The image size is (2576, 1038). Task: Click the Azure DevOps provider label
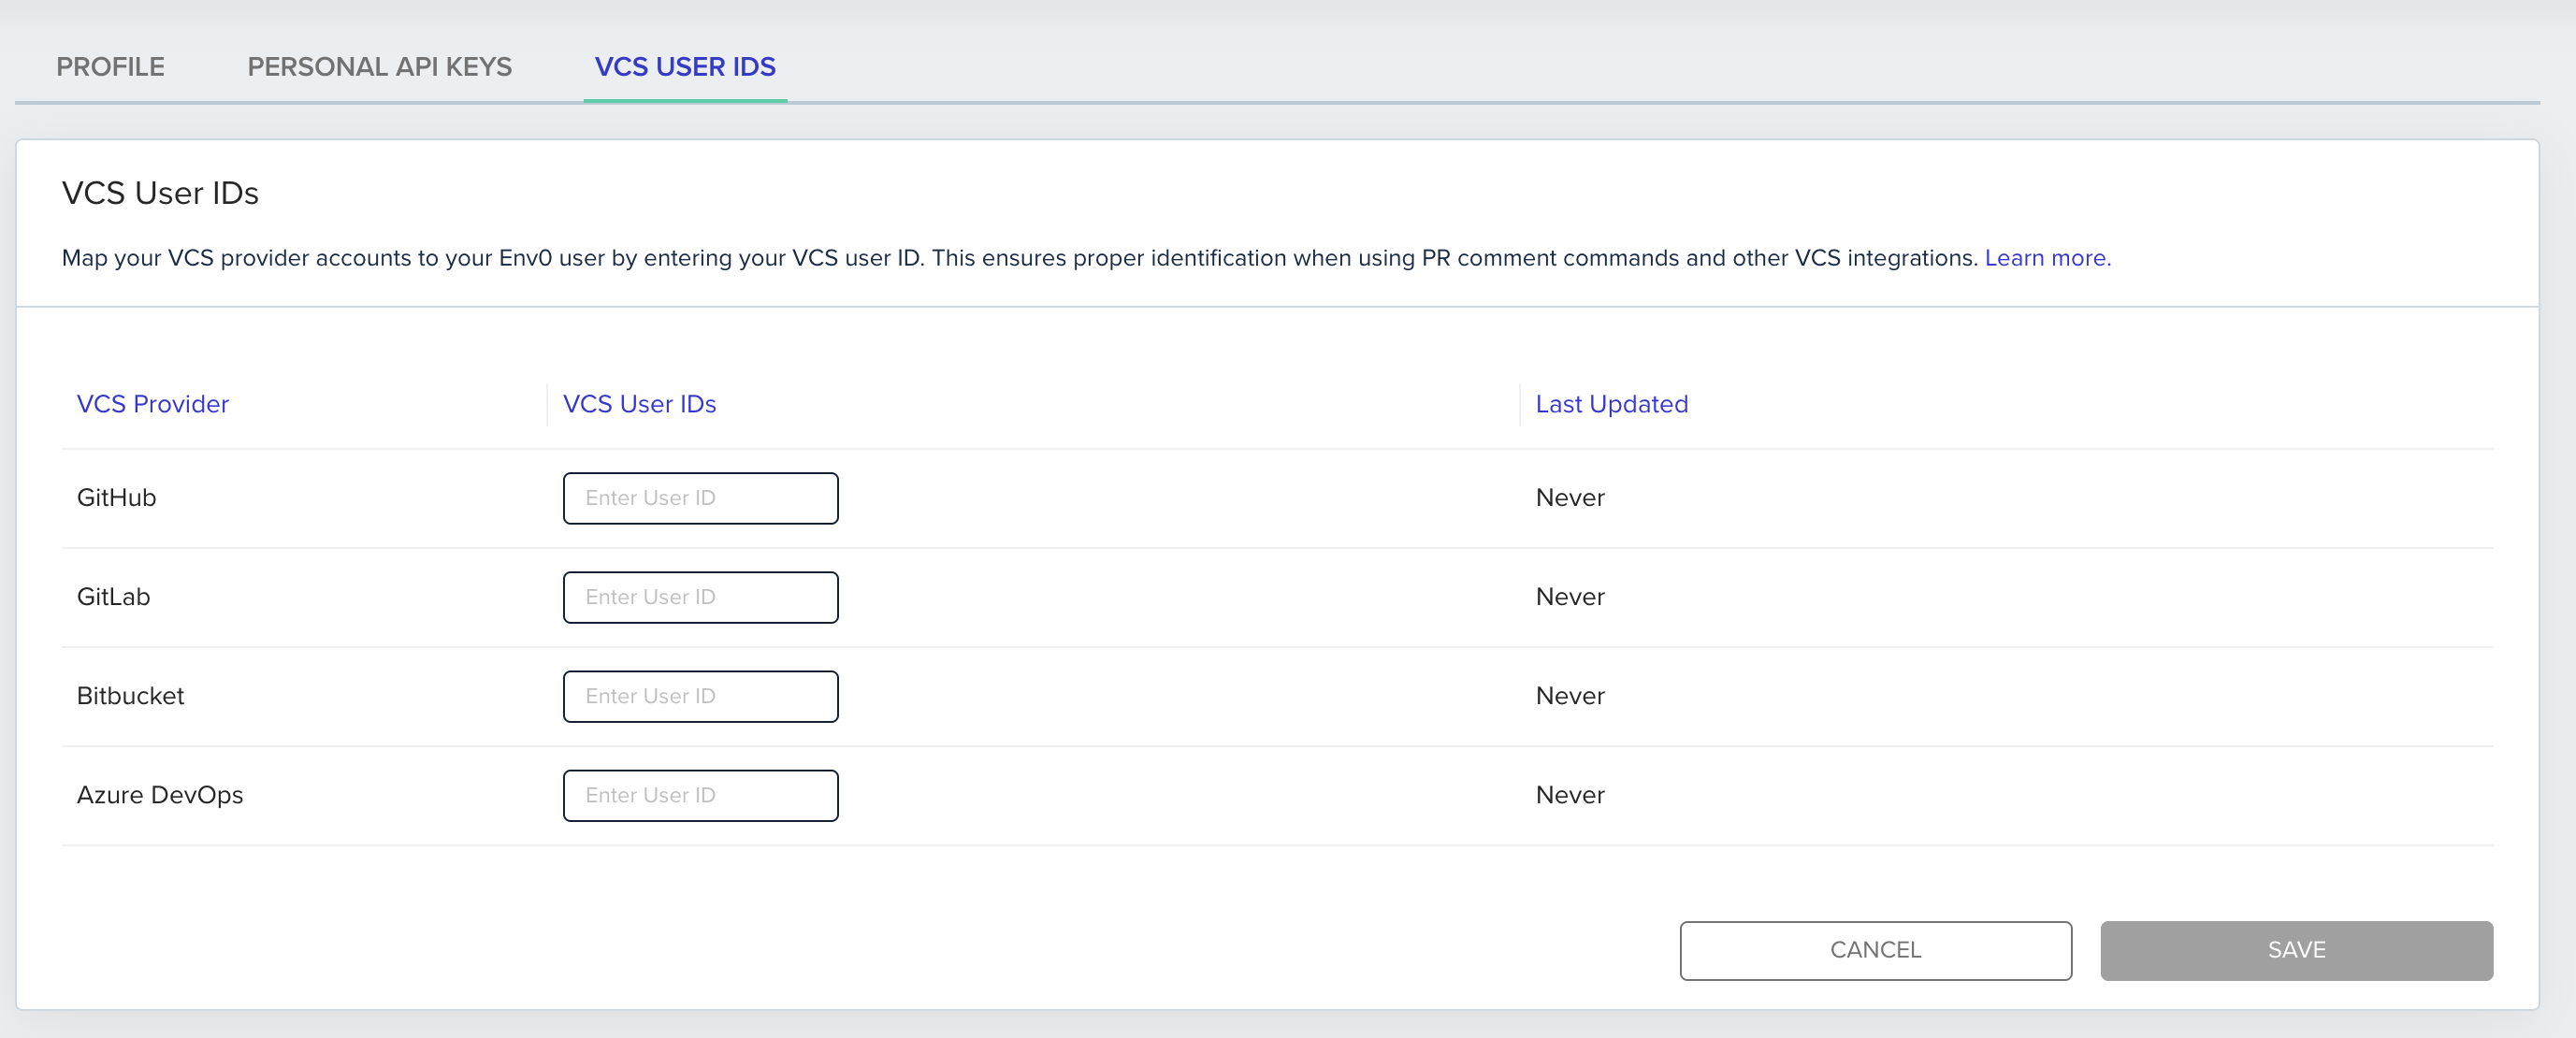[160, 795]
